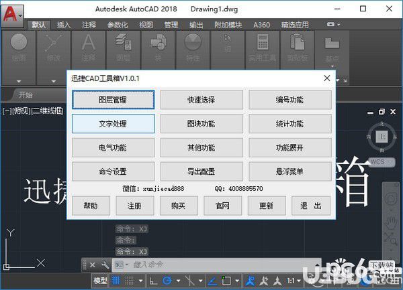Switch to the A360 ribbon tab
The height and width of the screenshot is (290, 403).
(x=262, y=25)
